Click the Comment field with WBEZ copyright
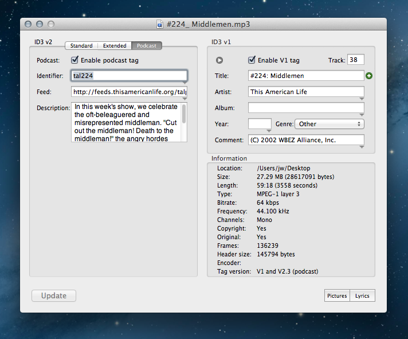 306,140
